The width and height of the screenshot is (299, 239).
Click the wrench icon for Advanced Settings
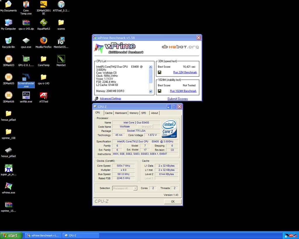[x=96, y=99]
